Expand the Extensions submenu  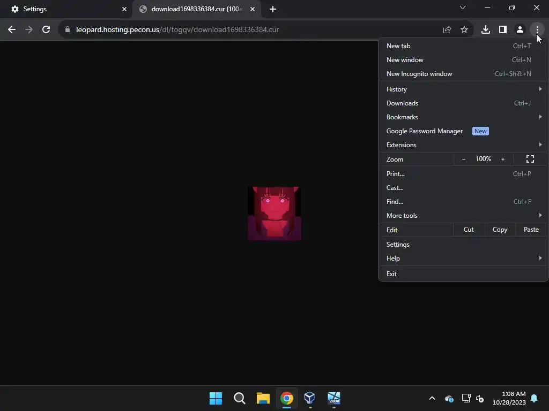tap(463, 144)
